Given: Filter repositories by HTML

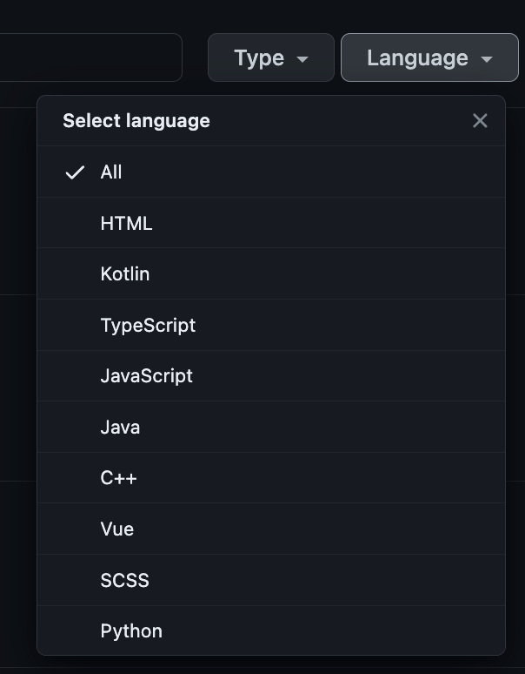Looking at the screenshot, I should point(126,224).
